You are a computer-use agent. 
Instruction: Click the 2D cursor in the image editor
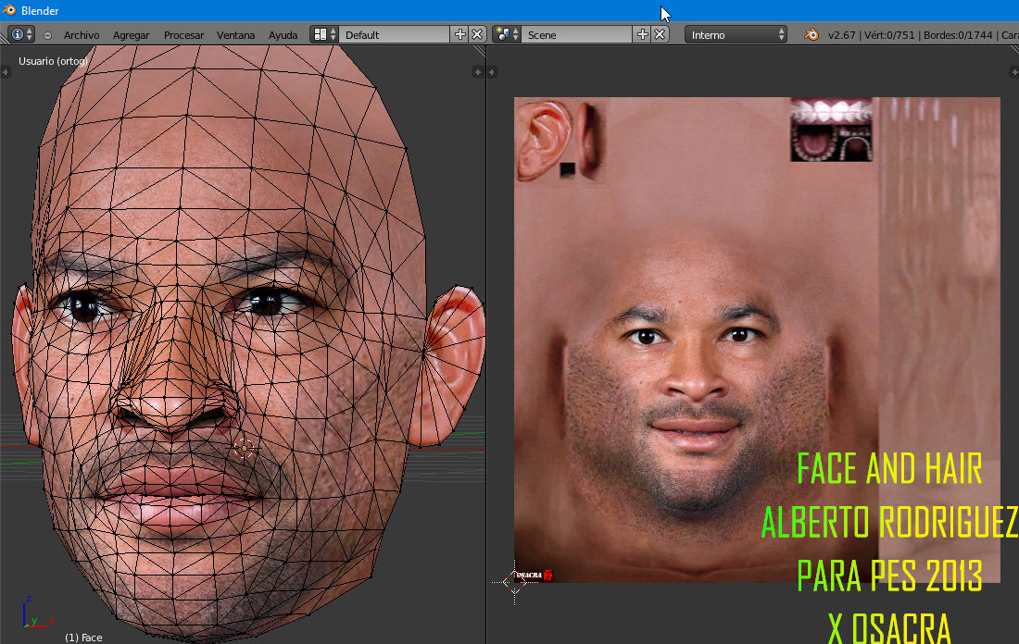pos(515,582)
